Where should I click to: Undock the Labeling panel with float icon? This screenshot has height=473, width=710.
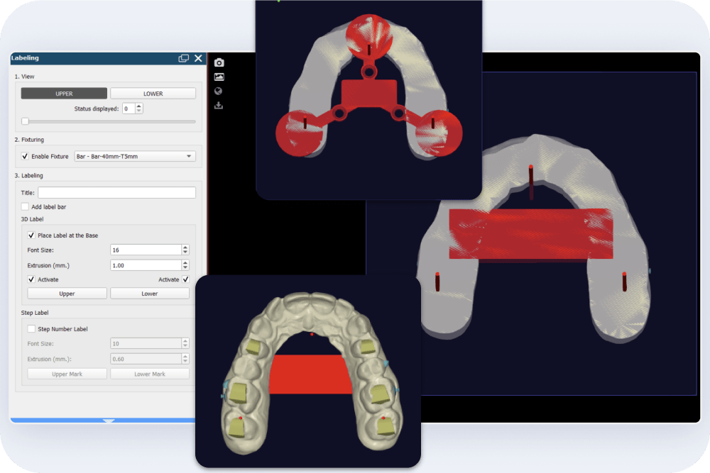(x=183, y=58)
